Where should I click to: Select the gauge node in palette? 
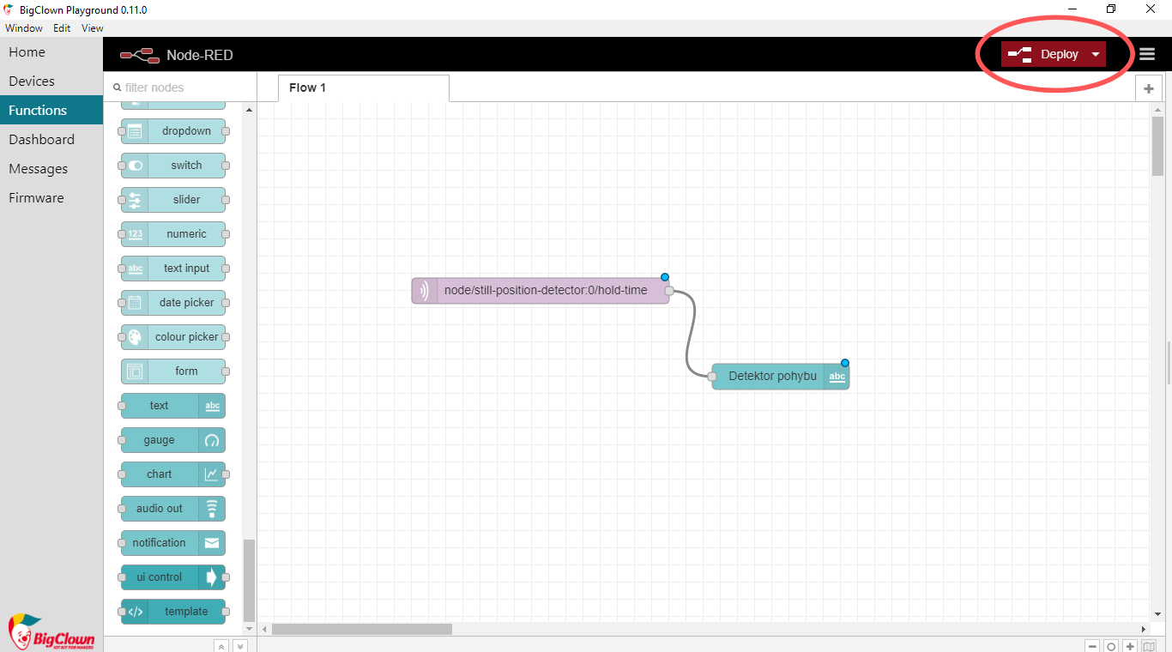click(x=173, y=440)
